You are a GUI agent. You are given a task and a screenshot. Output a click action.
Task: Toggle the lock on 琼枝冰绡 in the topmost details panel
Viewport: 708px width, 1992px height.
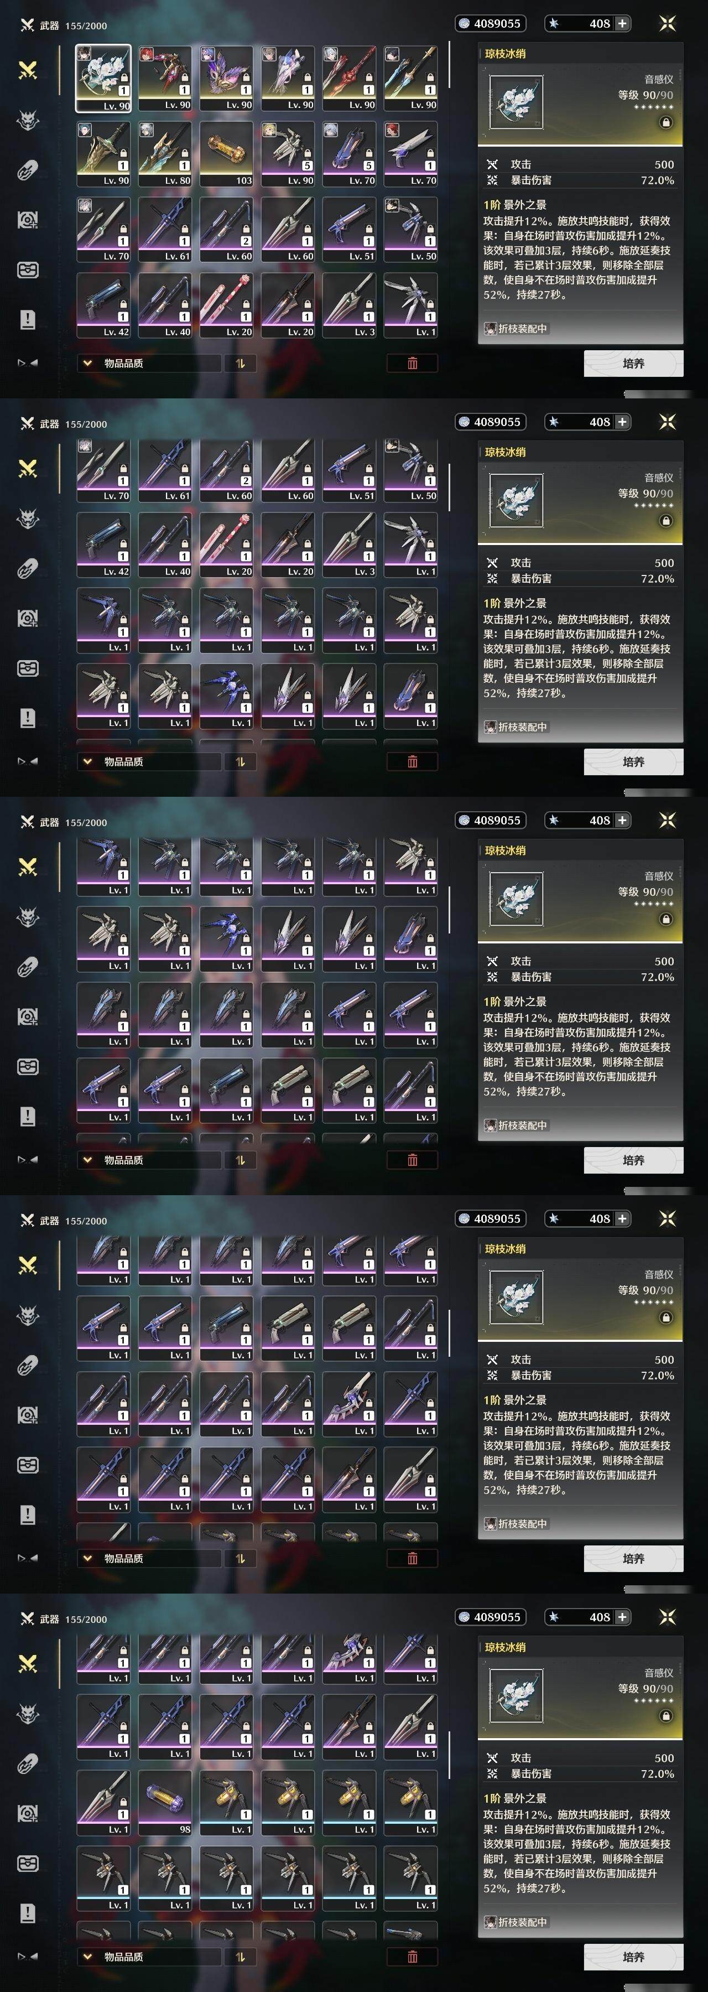pyautogui.click(x=665, y=122)
